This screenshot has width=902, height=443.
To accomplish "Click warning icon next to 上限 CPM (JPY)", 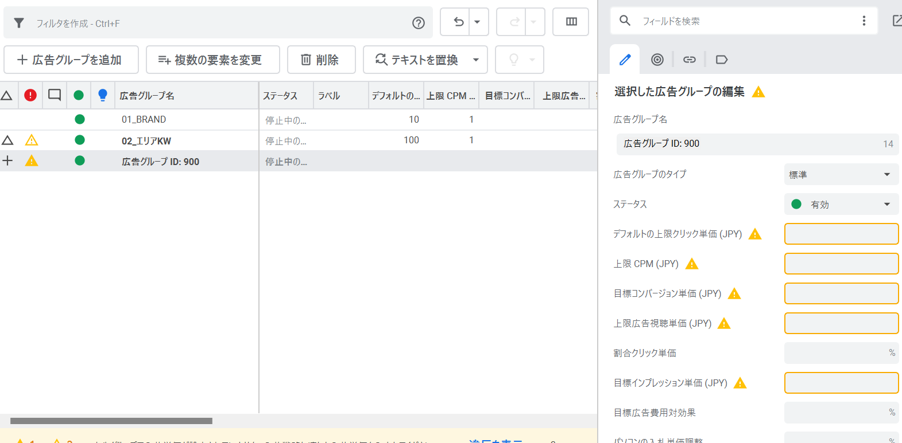I will [692, 264].
